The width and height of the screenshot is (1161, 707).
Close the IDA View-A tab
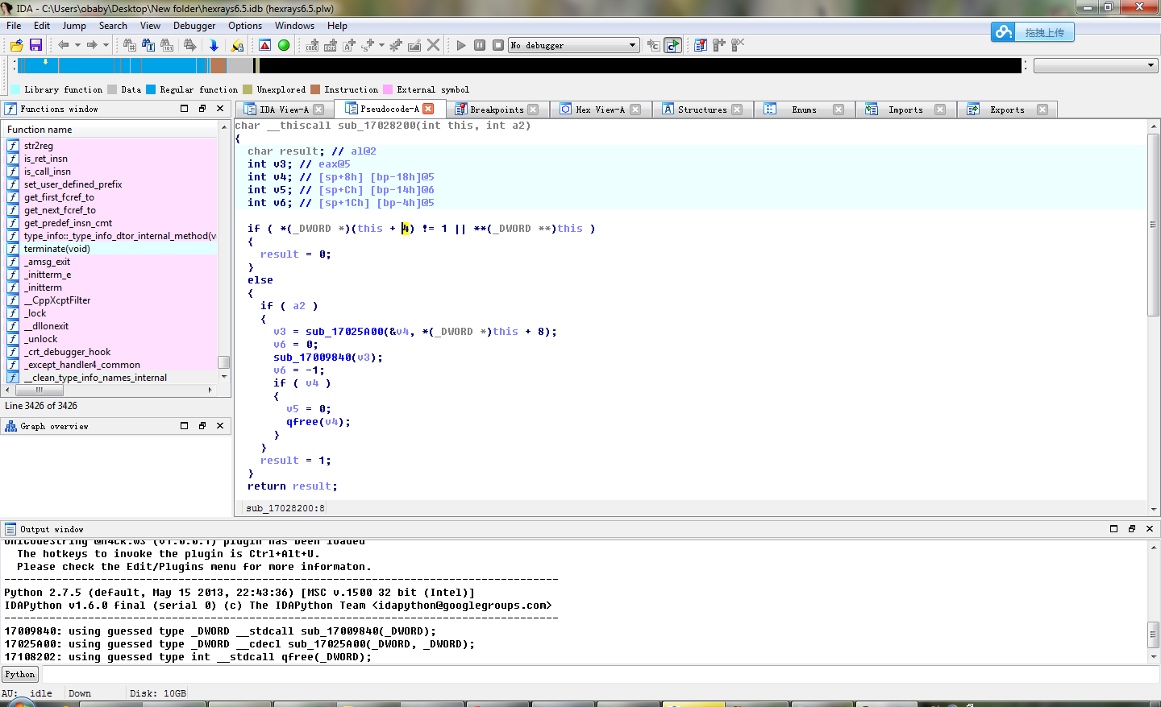pos(318,110)
